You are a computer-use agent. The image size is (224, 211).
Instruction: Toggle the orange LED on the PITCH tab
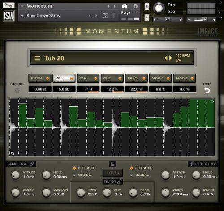[x=47, y=79]
